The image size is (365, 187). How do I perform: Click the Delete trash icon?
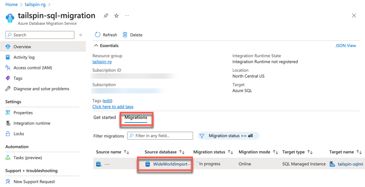125,35
